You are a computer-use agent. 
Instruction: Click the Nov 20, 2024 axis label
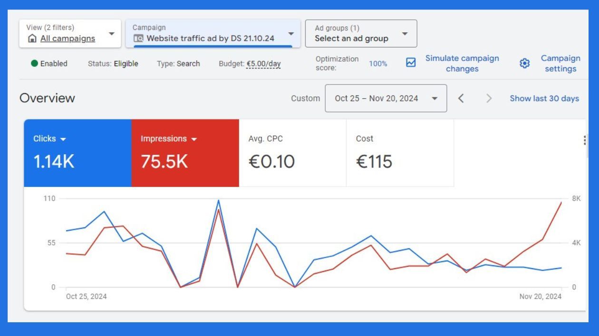(x=540, y=297)
